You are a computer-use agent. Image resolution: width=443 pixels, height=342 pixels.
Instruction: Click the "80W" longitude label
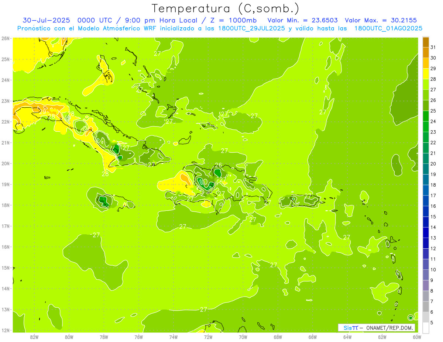(69, 337)
